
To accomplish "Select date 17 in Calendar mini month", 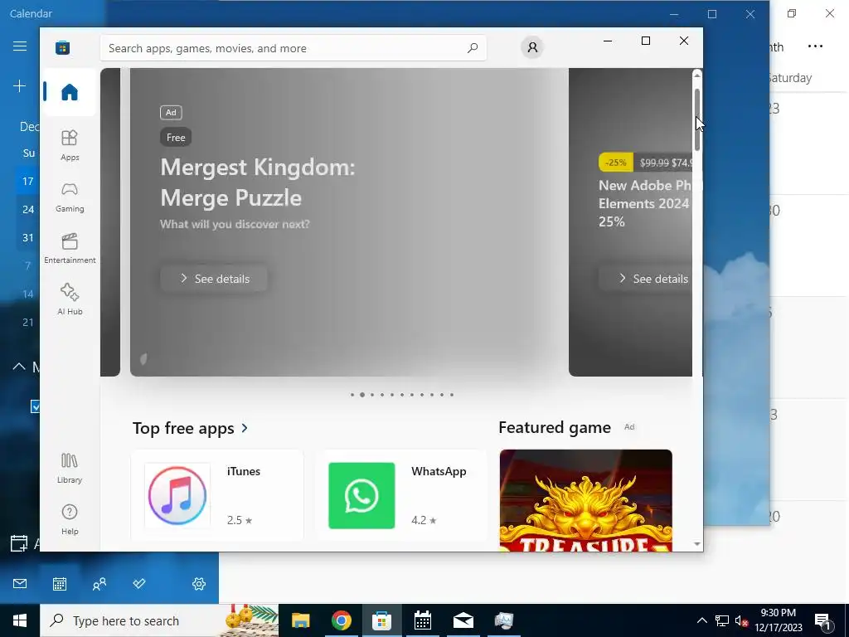I will 28,181.
